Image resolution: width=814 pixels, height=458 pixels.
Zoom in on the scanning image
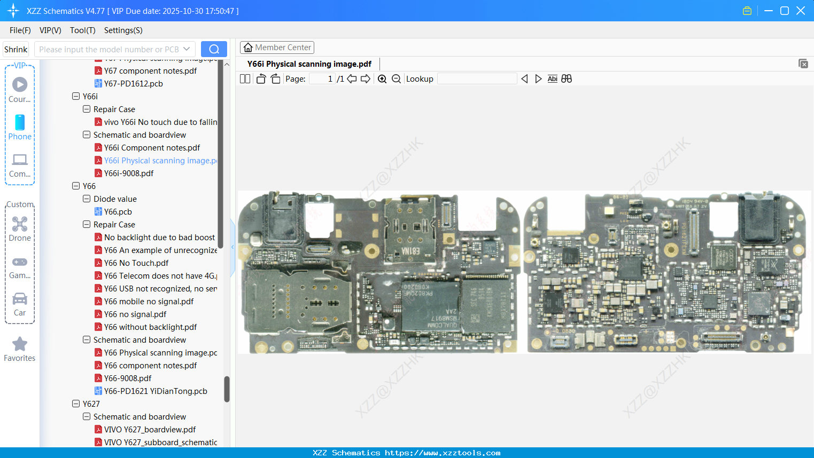click(382, 78)
